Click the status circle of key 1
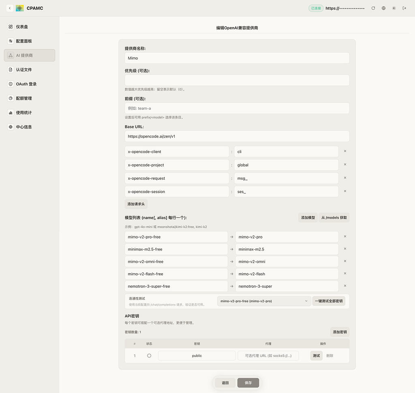The image size is (415, 393). (x=149, y=356)
